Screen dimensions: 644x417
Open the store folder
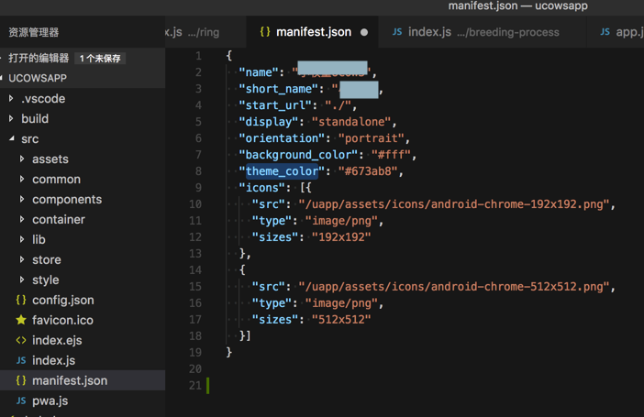(x=47, y=259)
